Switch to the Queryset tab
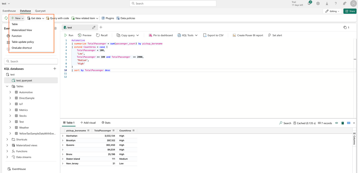Image resolution: width=358 pixels, height=173 pixels. 40,11
